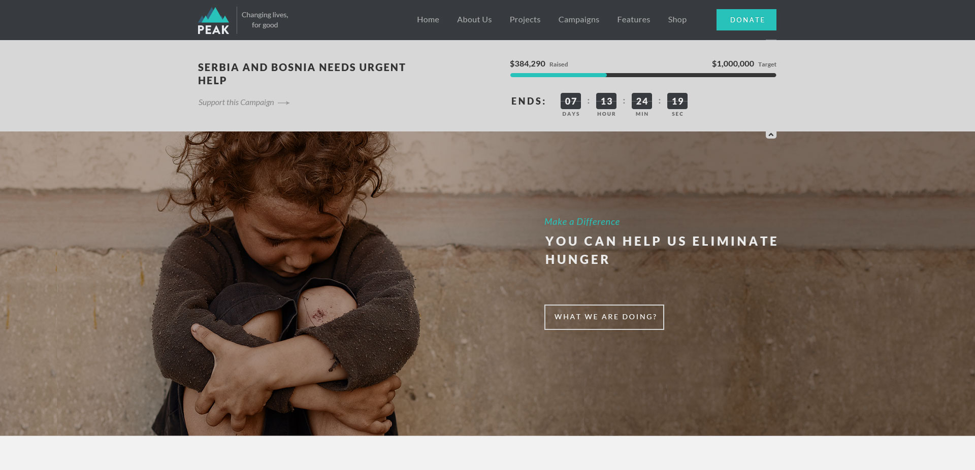The height and width of the screenshot is (470, 975).
Task: Open the Home menu item
Action: click(428, 20)
